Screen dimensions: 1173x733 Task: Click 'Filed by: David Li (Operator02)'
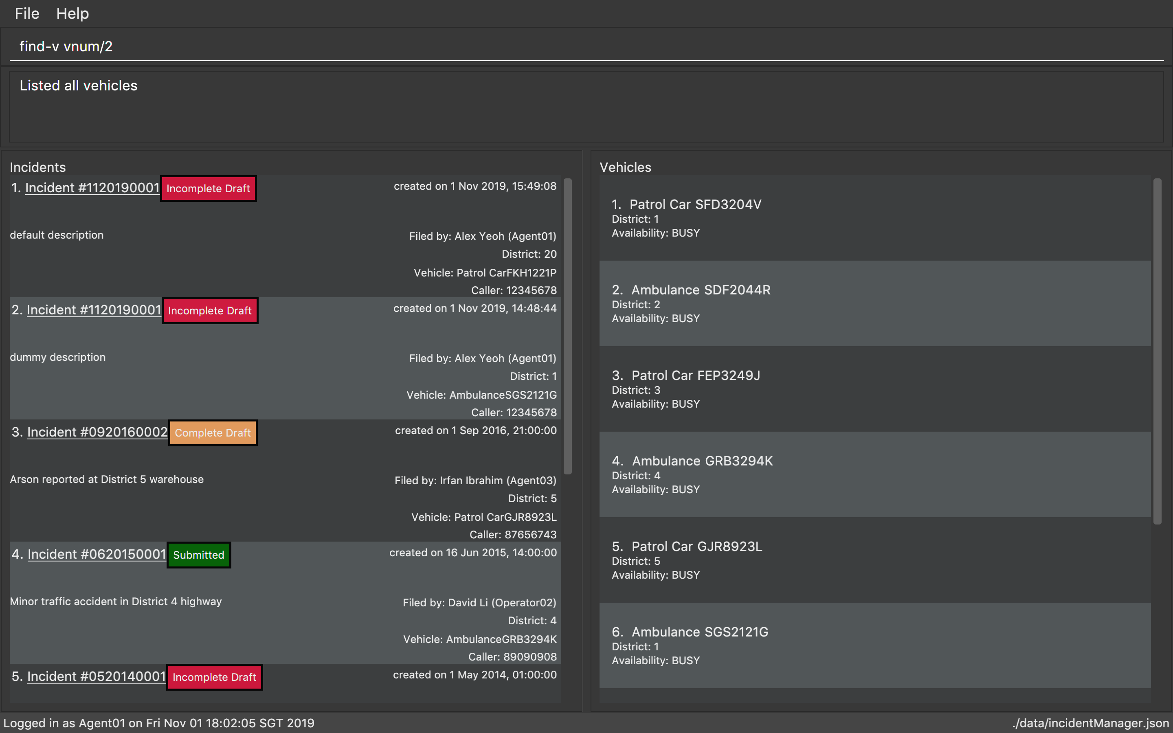click(x=480, y=603)
